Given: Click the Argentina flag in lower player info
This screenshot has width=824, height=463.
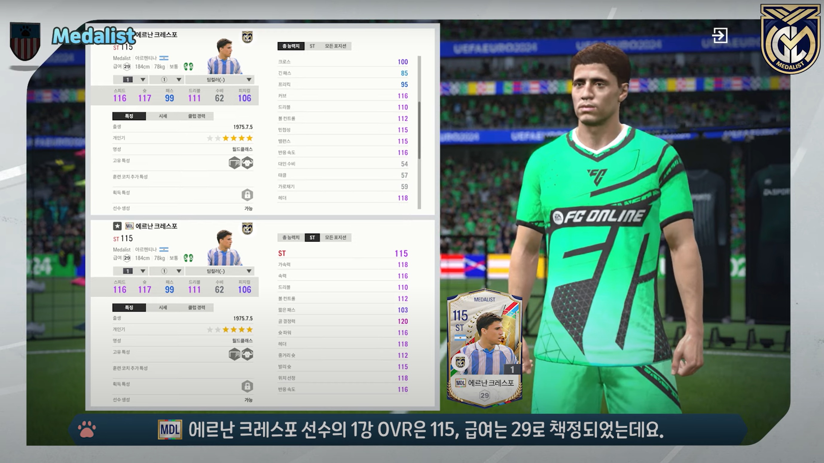Looking at the screenshot, I should click(164, 249).
